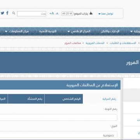Click الإستعلام عن المخالفات المرورية heading
Screen dimensions: 140x140
(x=92, y=85)
